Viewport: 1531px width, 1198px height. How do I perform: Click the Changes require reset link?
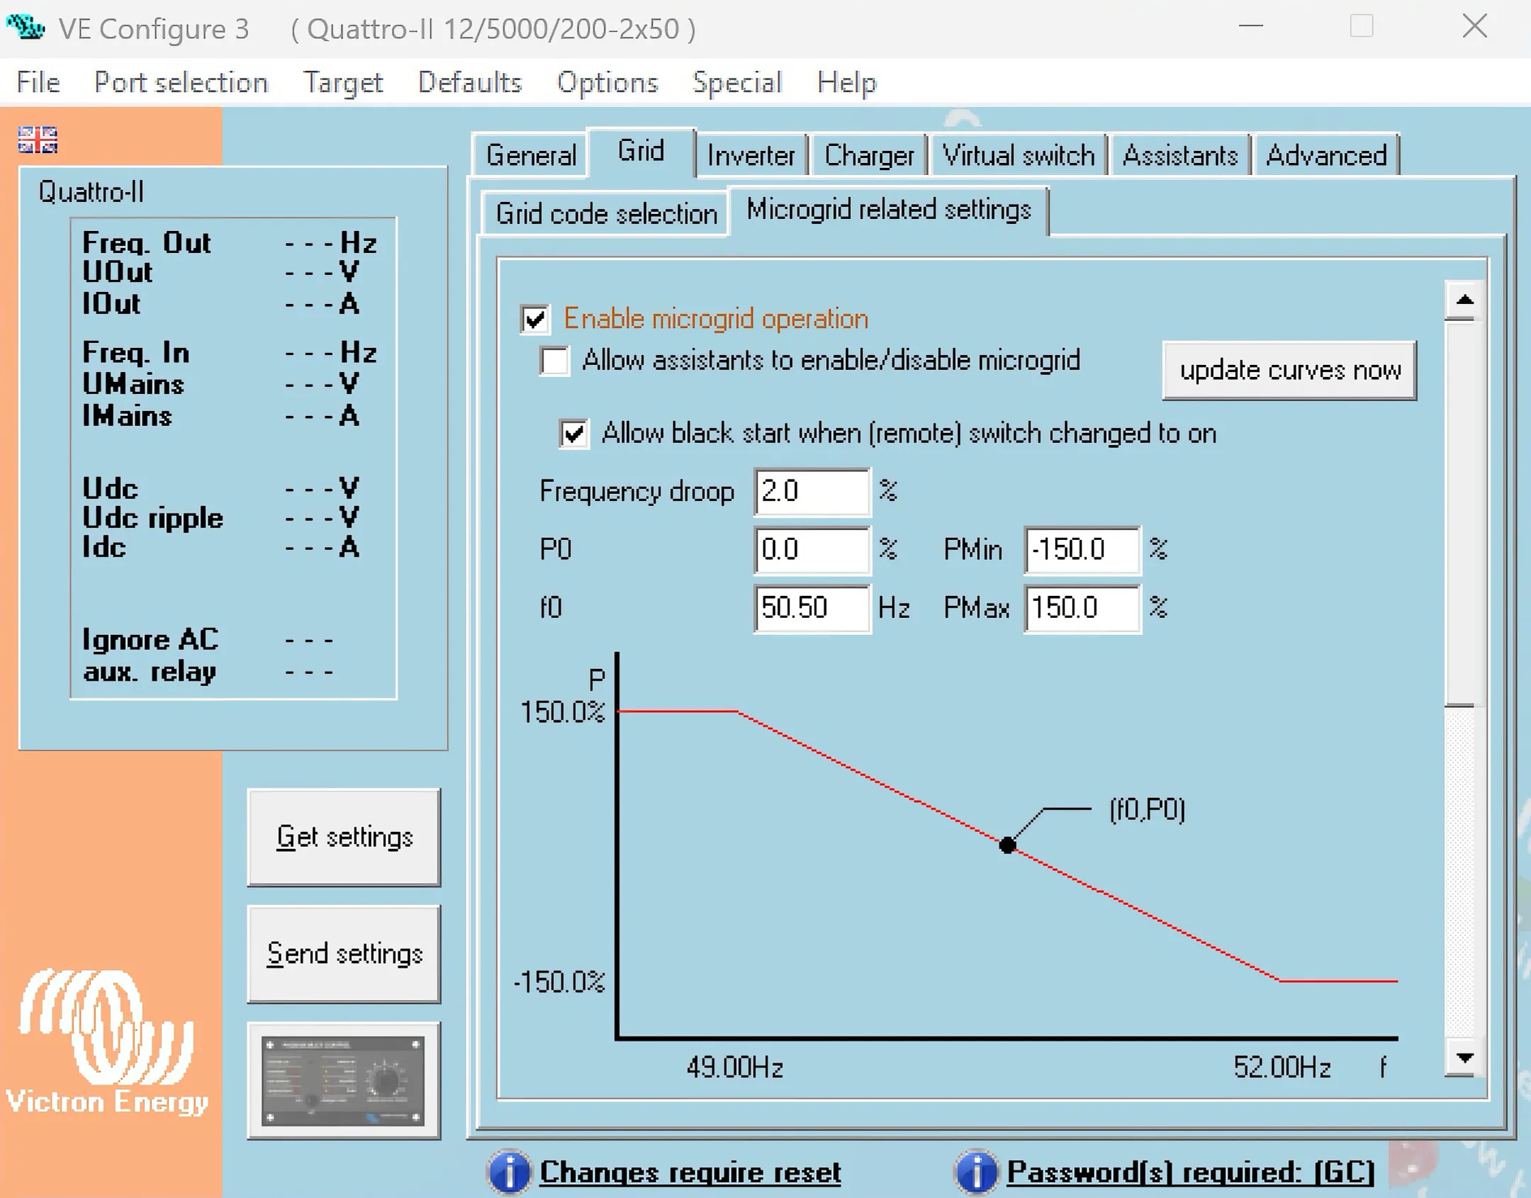click(690, 1172)
